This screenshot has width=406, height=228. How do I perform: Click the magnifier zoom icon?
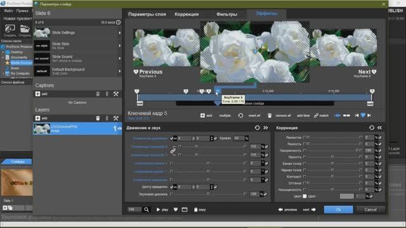tap(147, 210)
